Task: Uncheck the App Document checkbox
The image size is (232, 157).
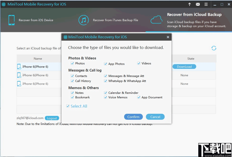Action: 139,97
